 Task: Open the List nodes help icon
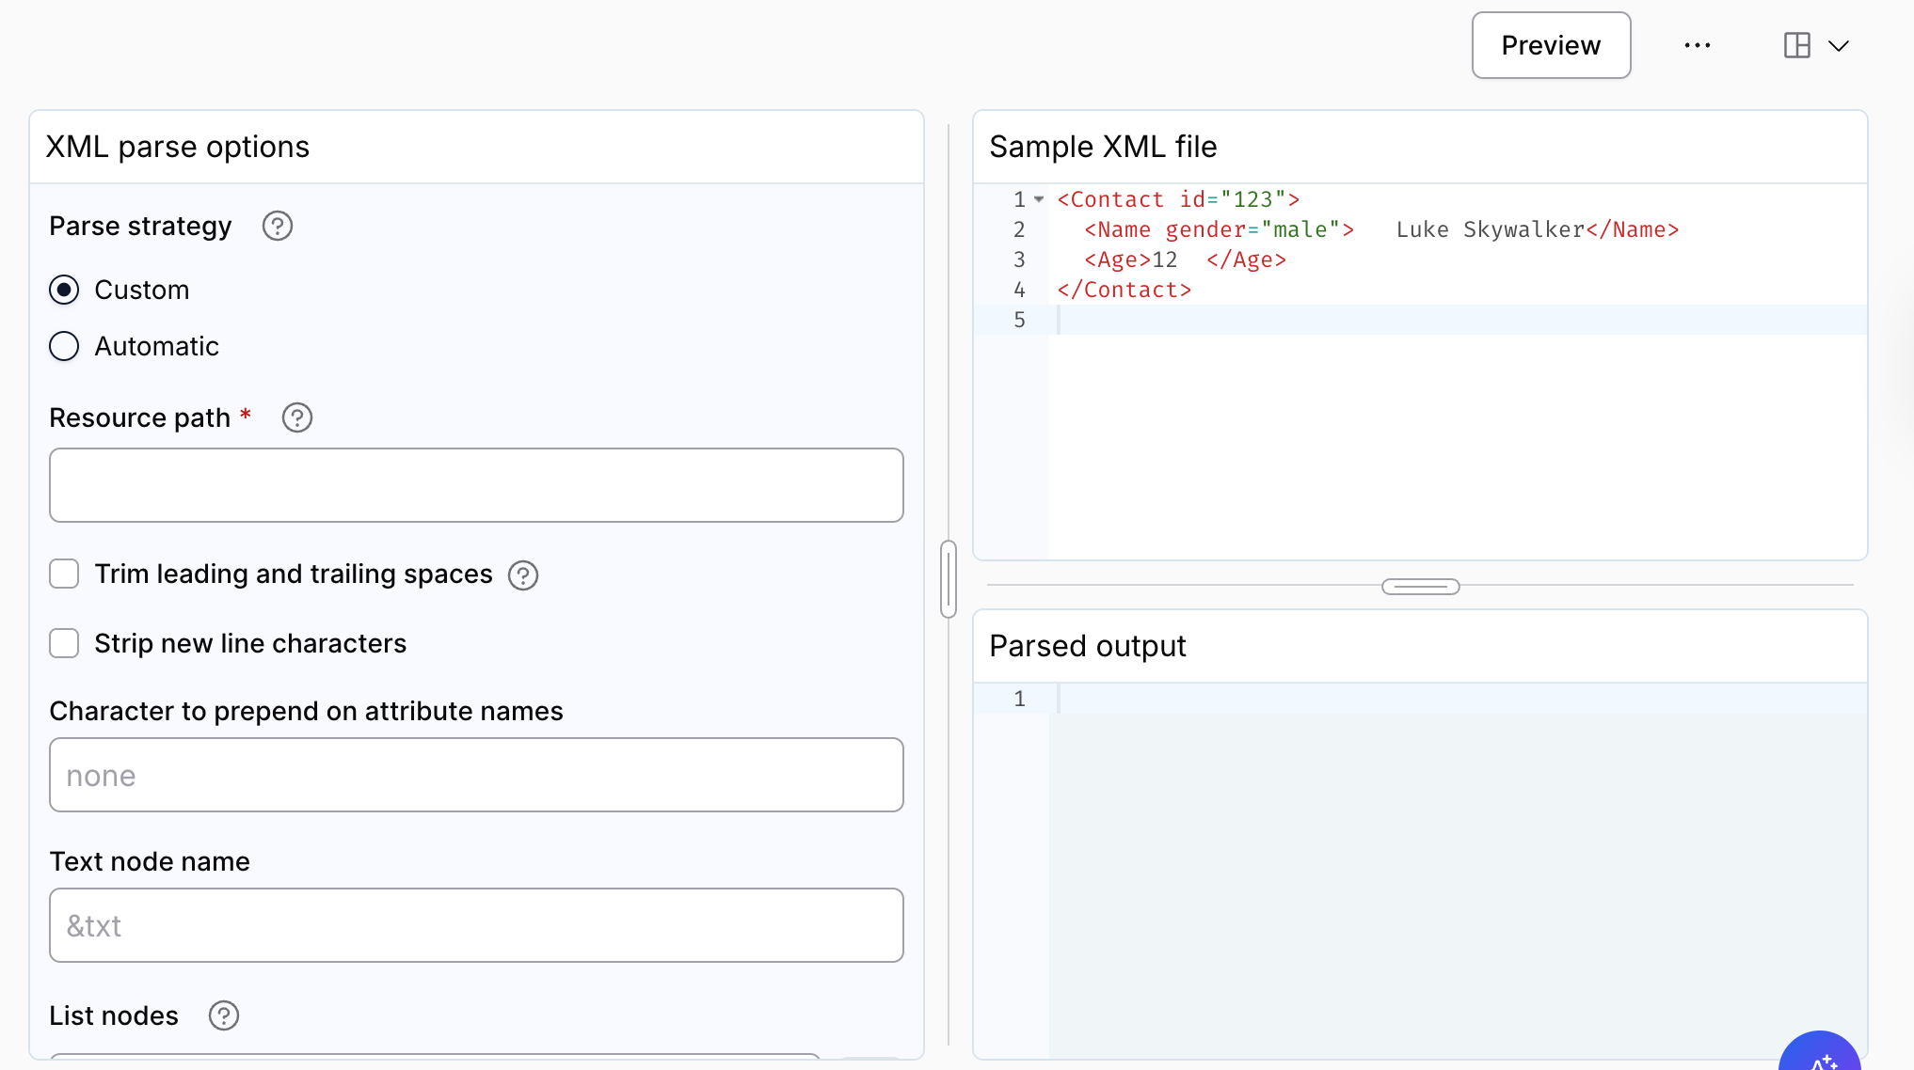point(224,1015)
